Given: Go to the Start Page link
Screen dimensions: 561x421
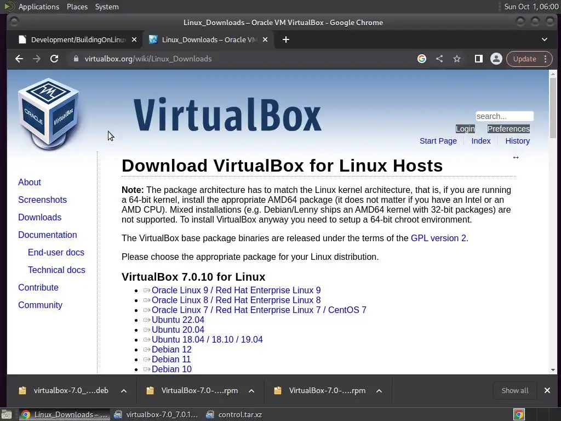Looking at the screenshot, I should coord(438,141).
